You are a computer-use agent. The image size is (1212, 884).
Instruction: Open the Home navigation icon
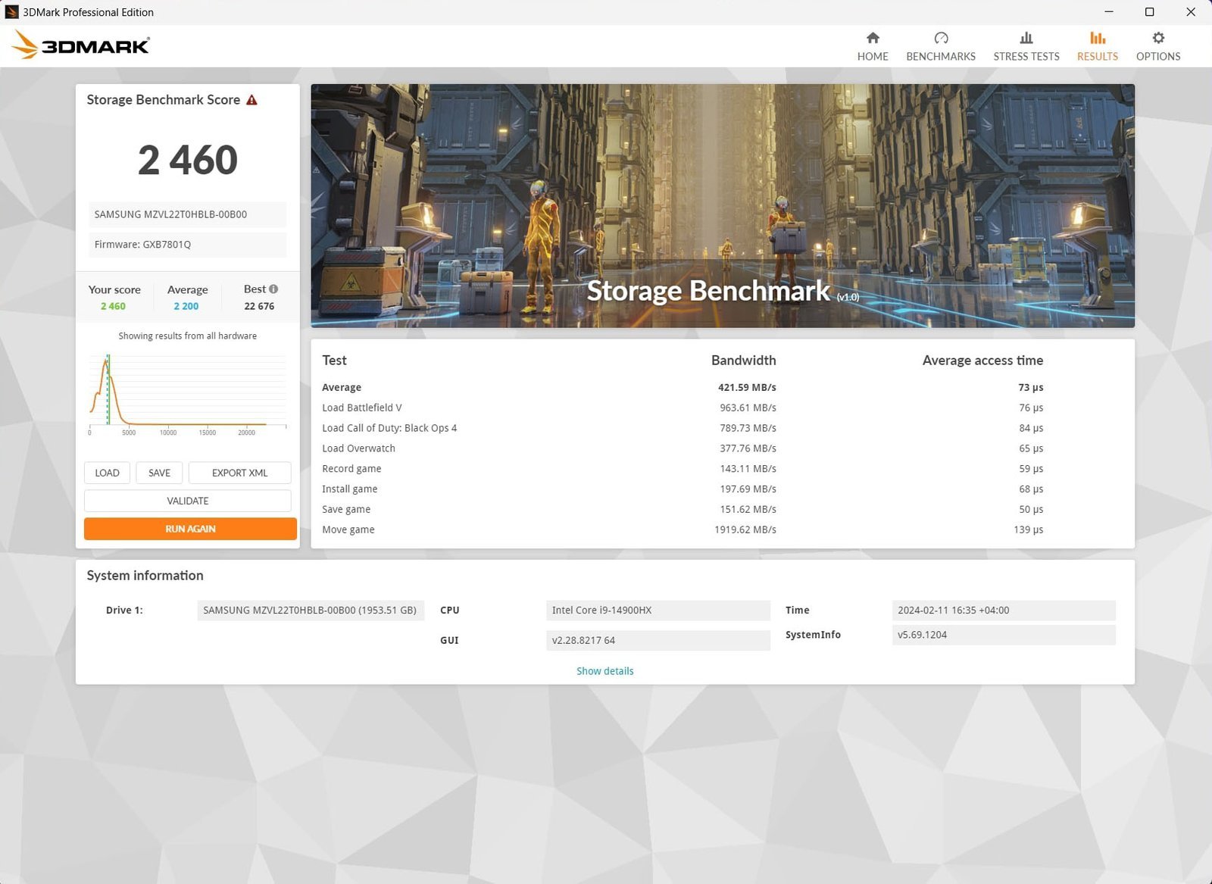(x=873, y=39)
